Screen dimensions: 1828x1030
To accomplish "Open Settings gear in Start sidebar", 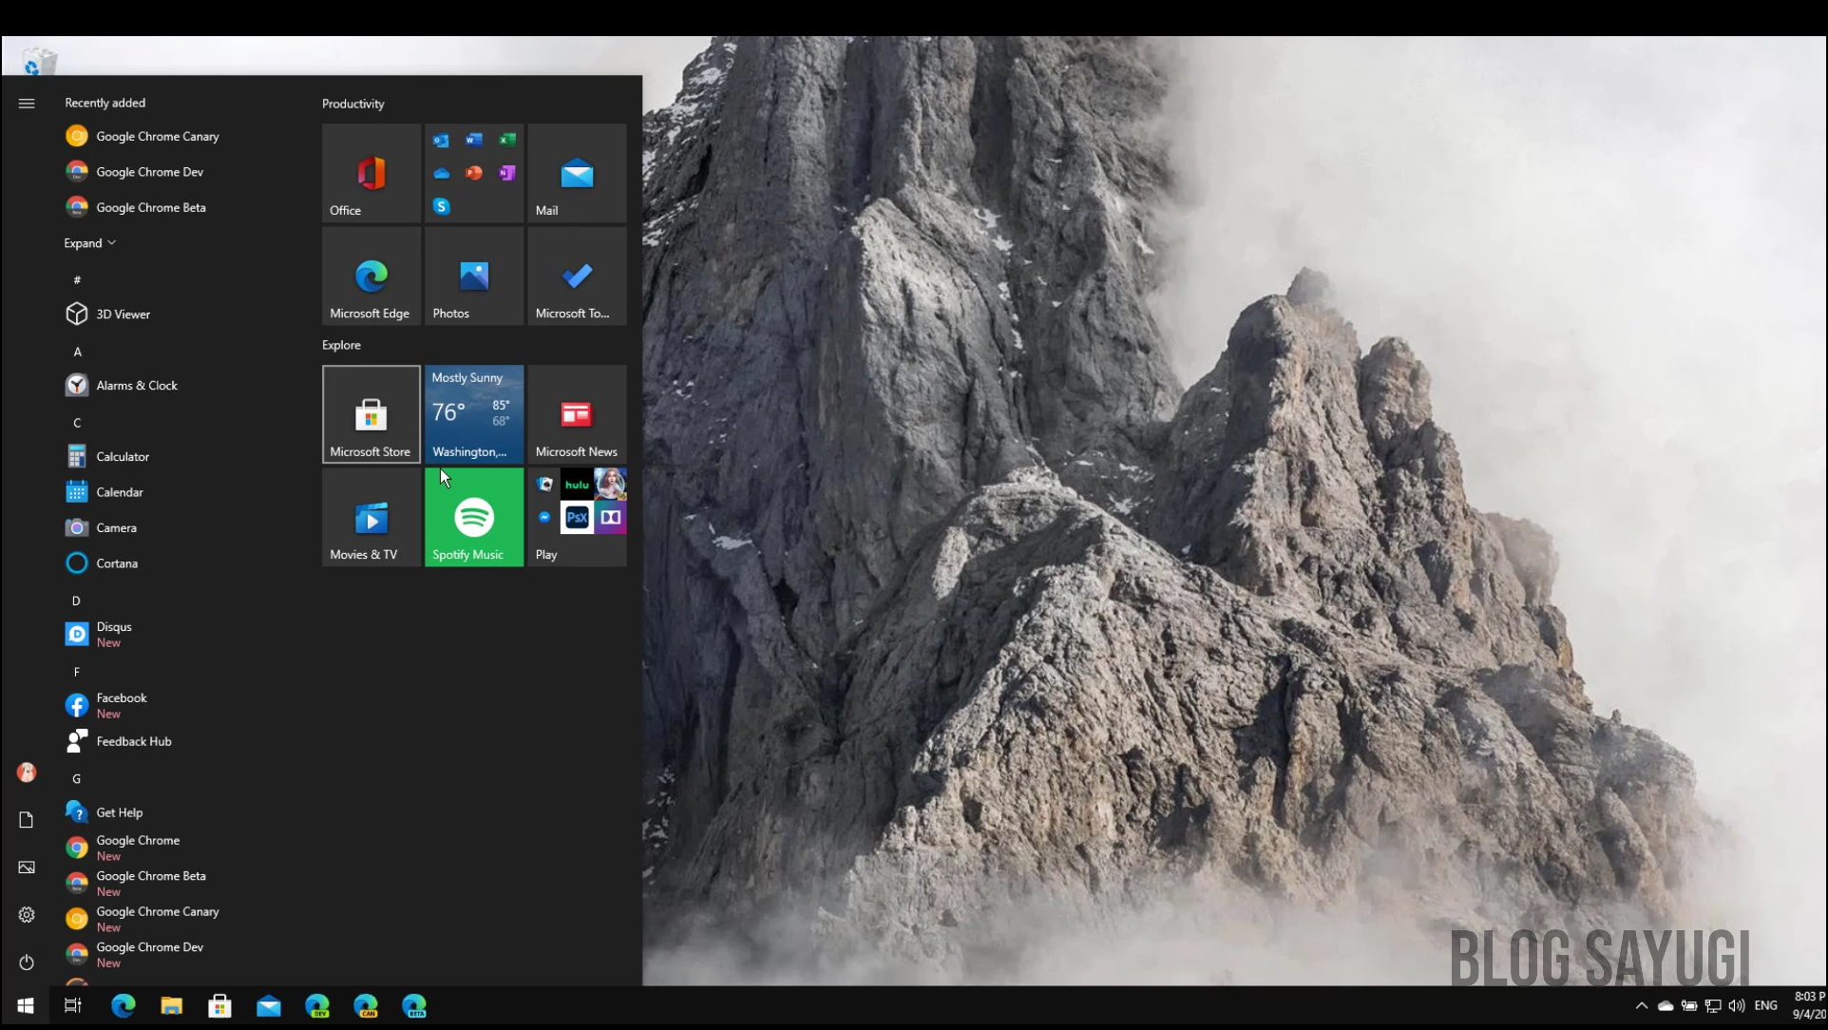I will point(27,915).
